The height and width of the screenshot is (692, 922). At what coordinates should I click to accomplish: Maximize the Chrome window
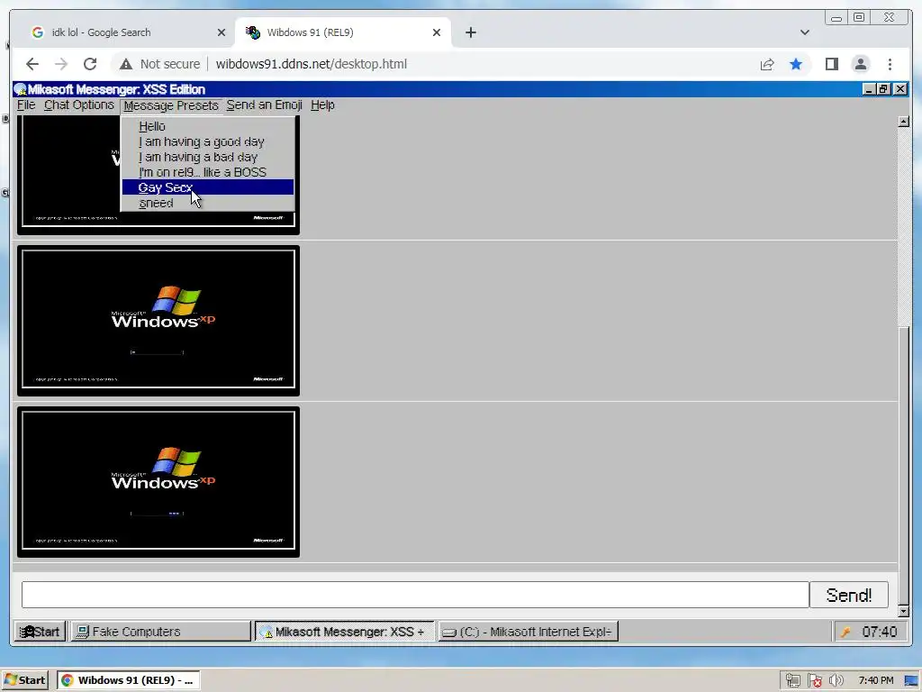[859, 18]
